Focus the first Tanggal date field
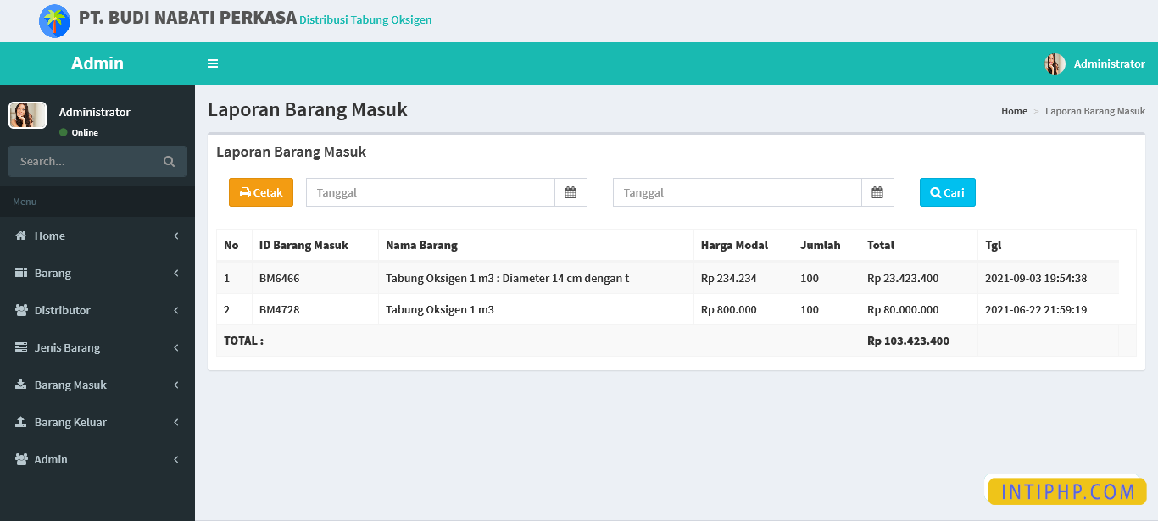1158x521 pixels. pos(430,192)
